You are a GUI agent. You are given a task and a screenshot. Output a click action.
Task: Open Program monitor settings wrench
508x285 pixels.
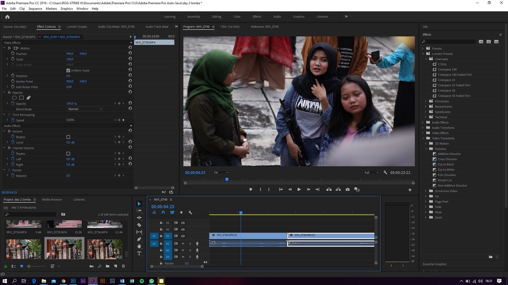coord(385,173)
